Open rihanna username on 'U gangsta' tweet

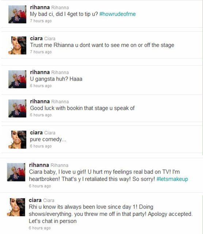[x=40, y=72]
